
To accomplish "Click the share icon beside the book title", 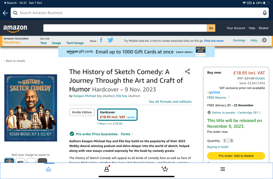I will coord(187,71).
